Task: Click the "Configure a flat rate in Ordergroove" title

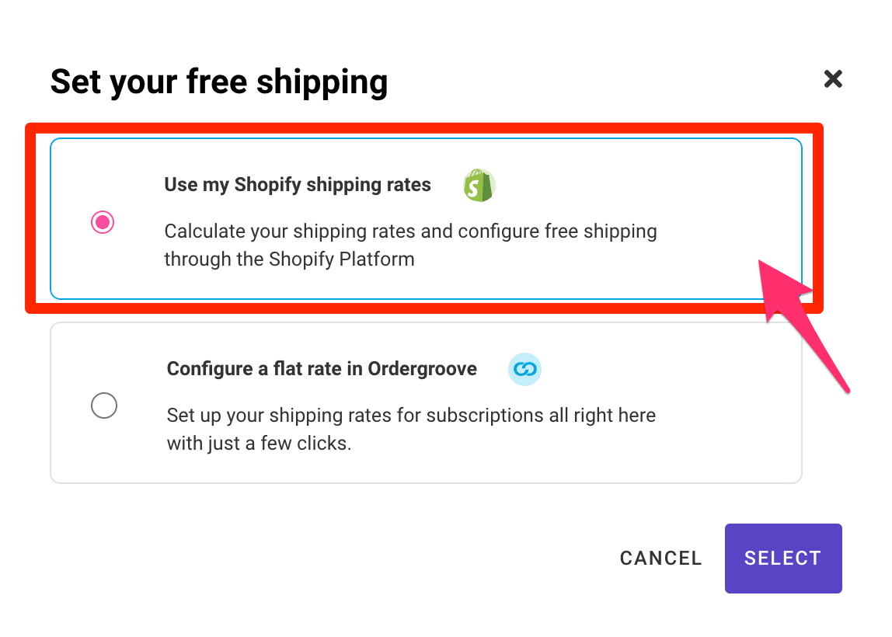Action: click(x=322, y=368)
